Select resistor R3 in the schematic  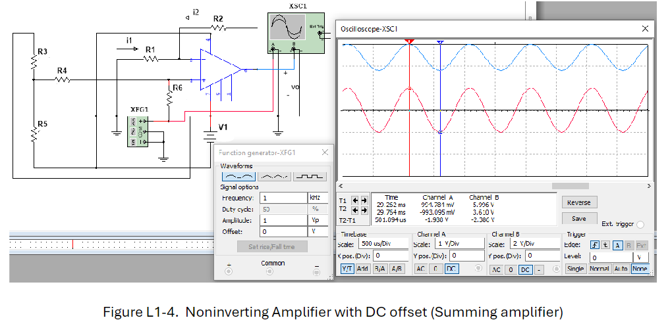tap(34, 62)
